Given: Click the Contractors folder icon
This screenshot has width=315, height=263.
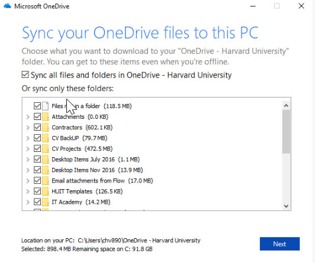Looking at the screenshot, I should 46,127.
